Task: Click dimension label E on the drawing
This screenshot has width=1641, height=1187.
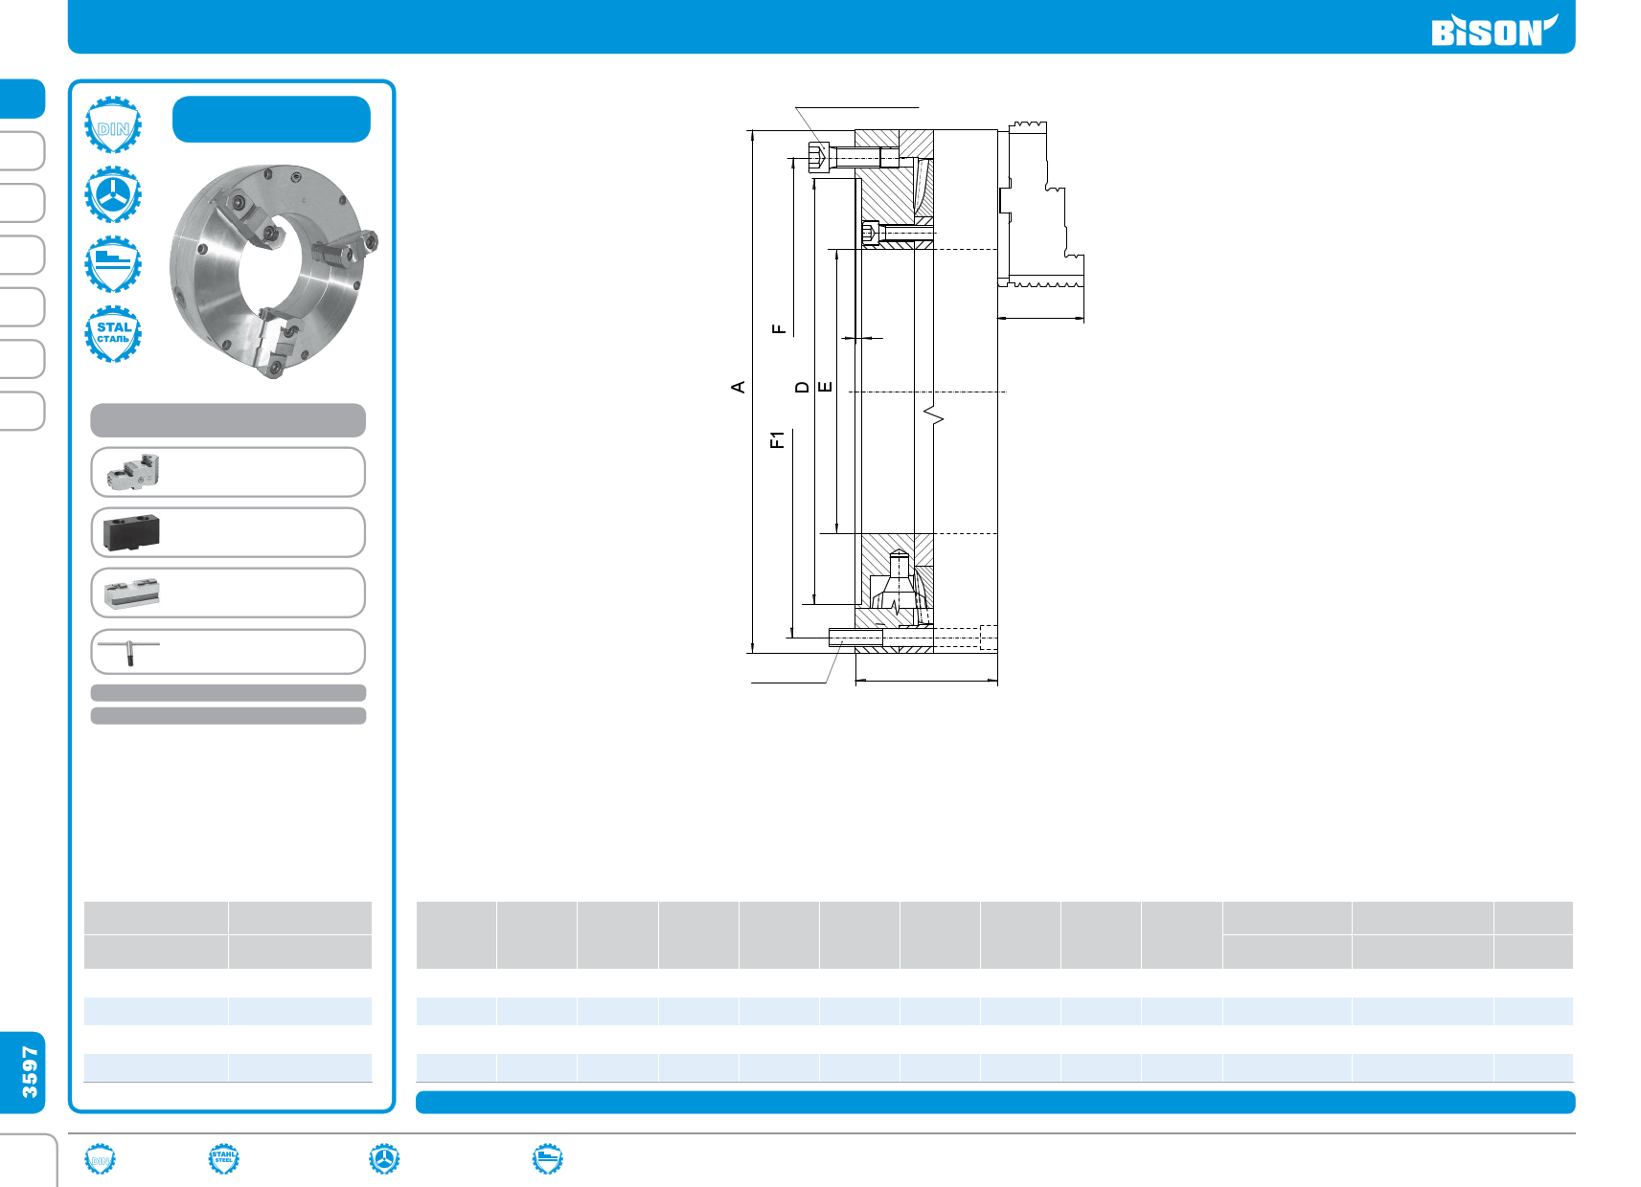Action: (x=825, y=387)
